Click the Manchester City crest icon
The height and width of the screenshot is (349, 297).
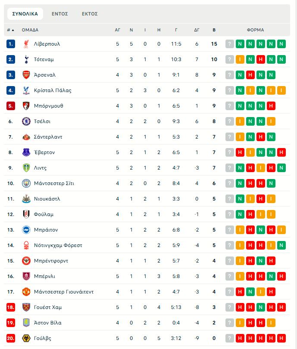(x=26, y=183)
